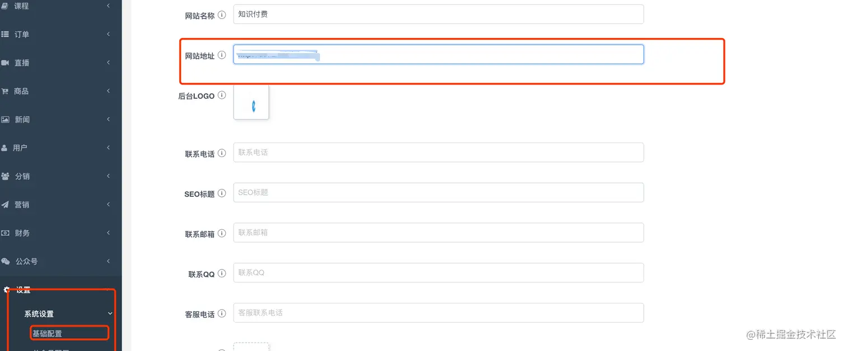Click the 后台LOGO image thumbnail

(251, 102)
